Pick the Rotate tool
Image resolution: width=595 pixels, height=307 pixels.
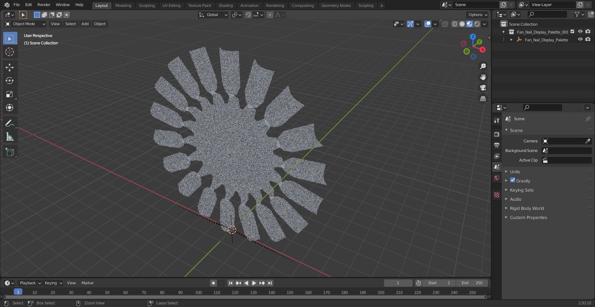[x=10, y=81]
